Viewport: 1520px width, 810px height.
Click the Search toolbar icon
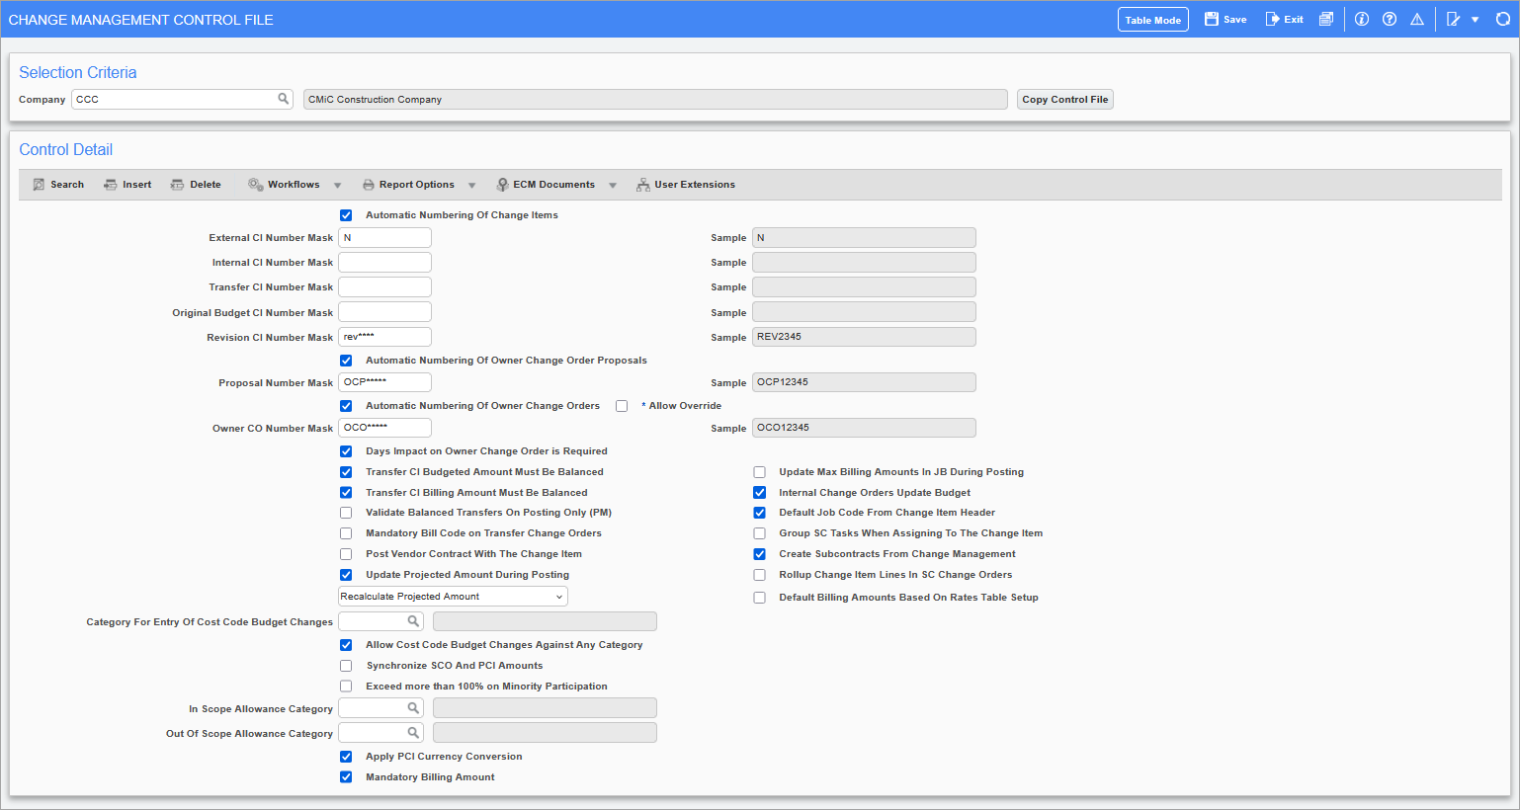(39, 185)
